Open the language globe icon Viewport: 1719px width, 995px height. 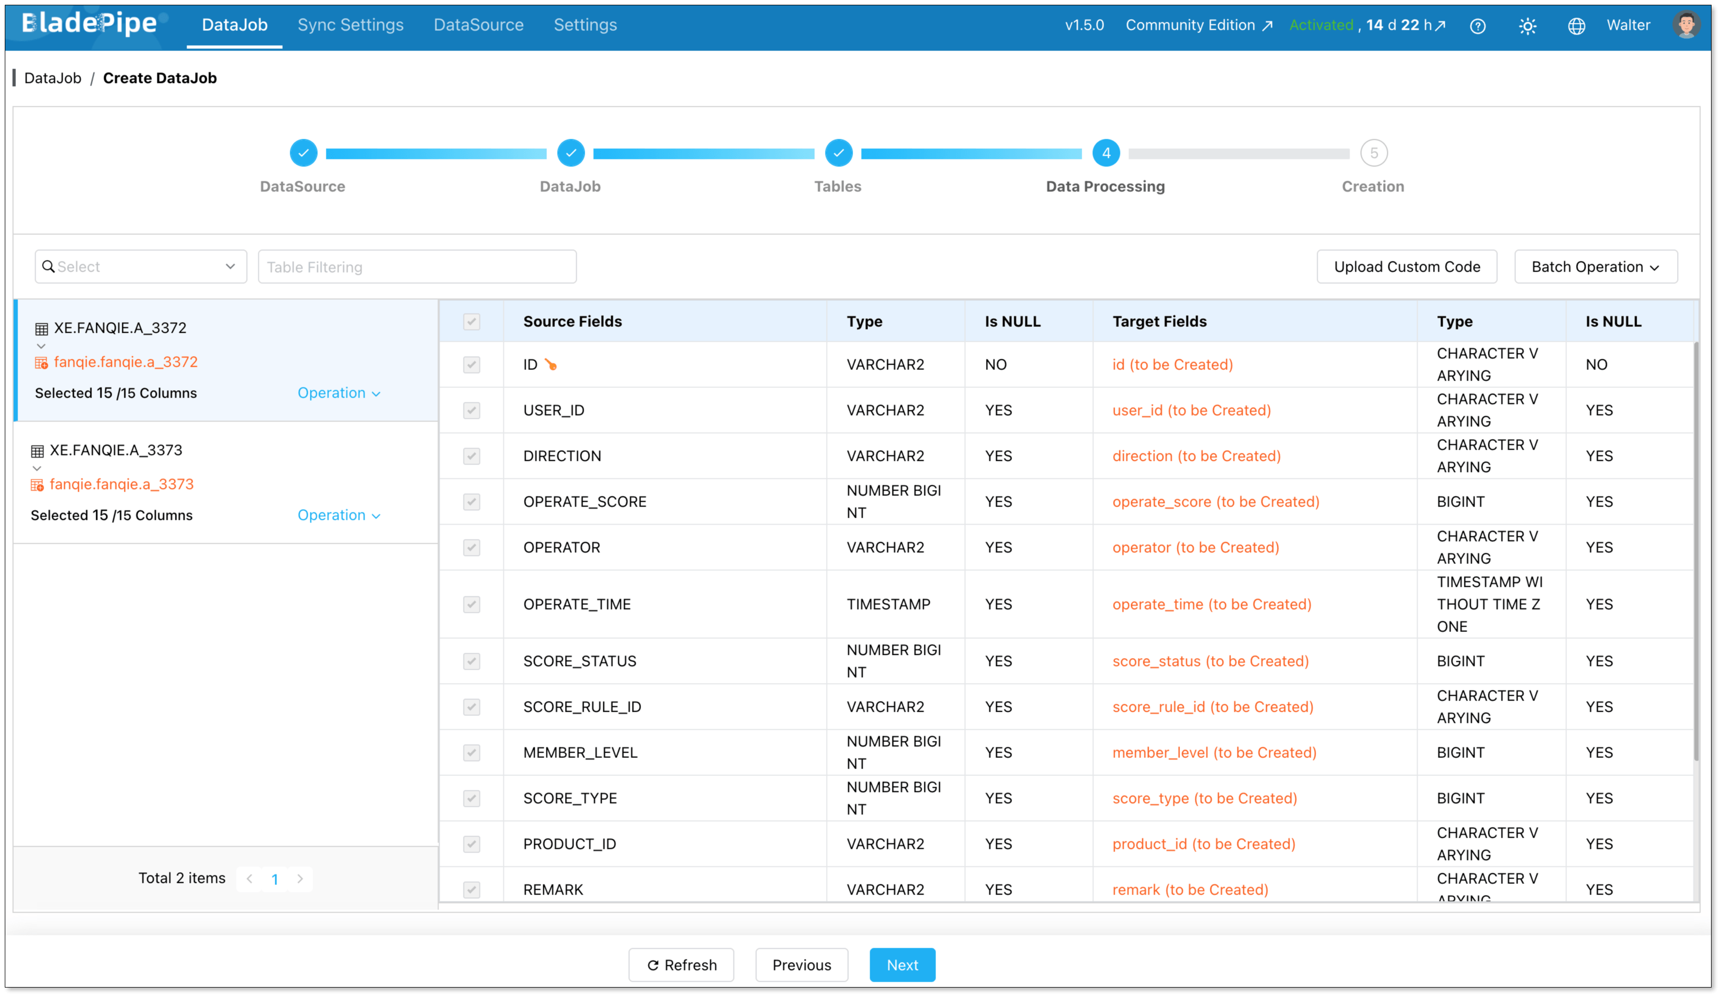point(1577,26)
